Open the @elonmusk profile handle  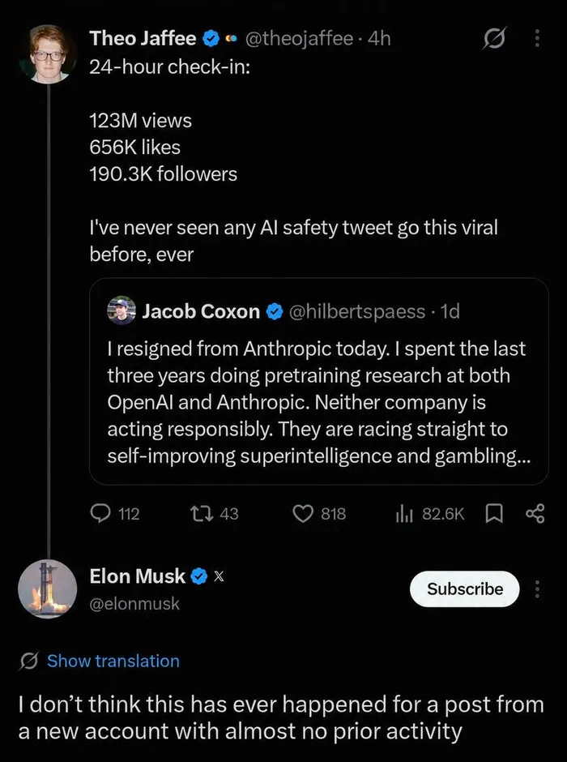pos(134,604)
